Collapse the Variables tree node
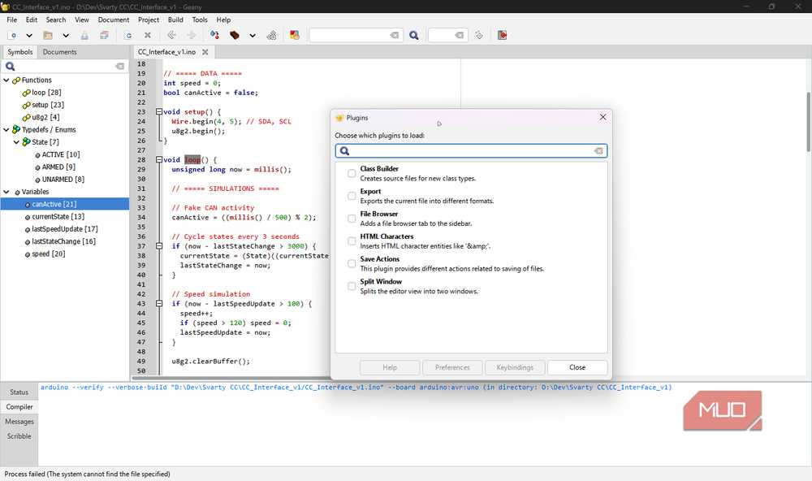Image resolution: width=812 pixels, height=481 pixels. point(6,192)
